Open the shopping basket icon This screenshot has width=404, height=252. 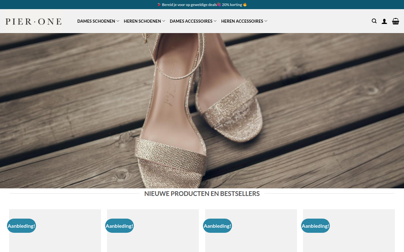coord(395,21)
